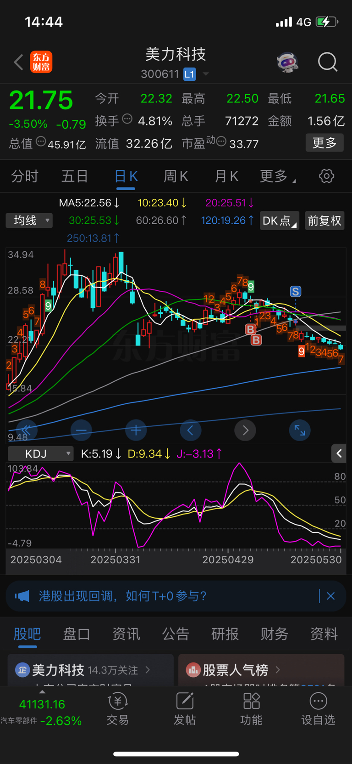352x764 pixels.
Task: Switch to 分时 chart tab
Action: (25, 176)
